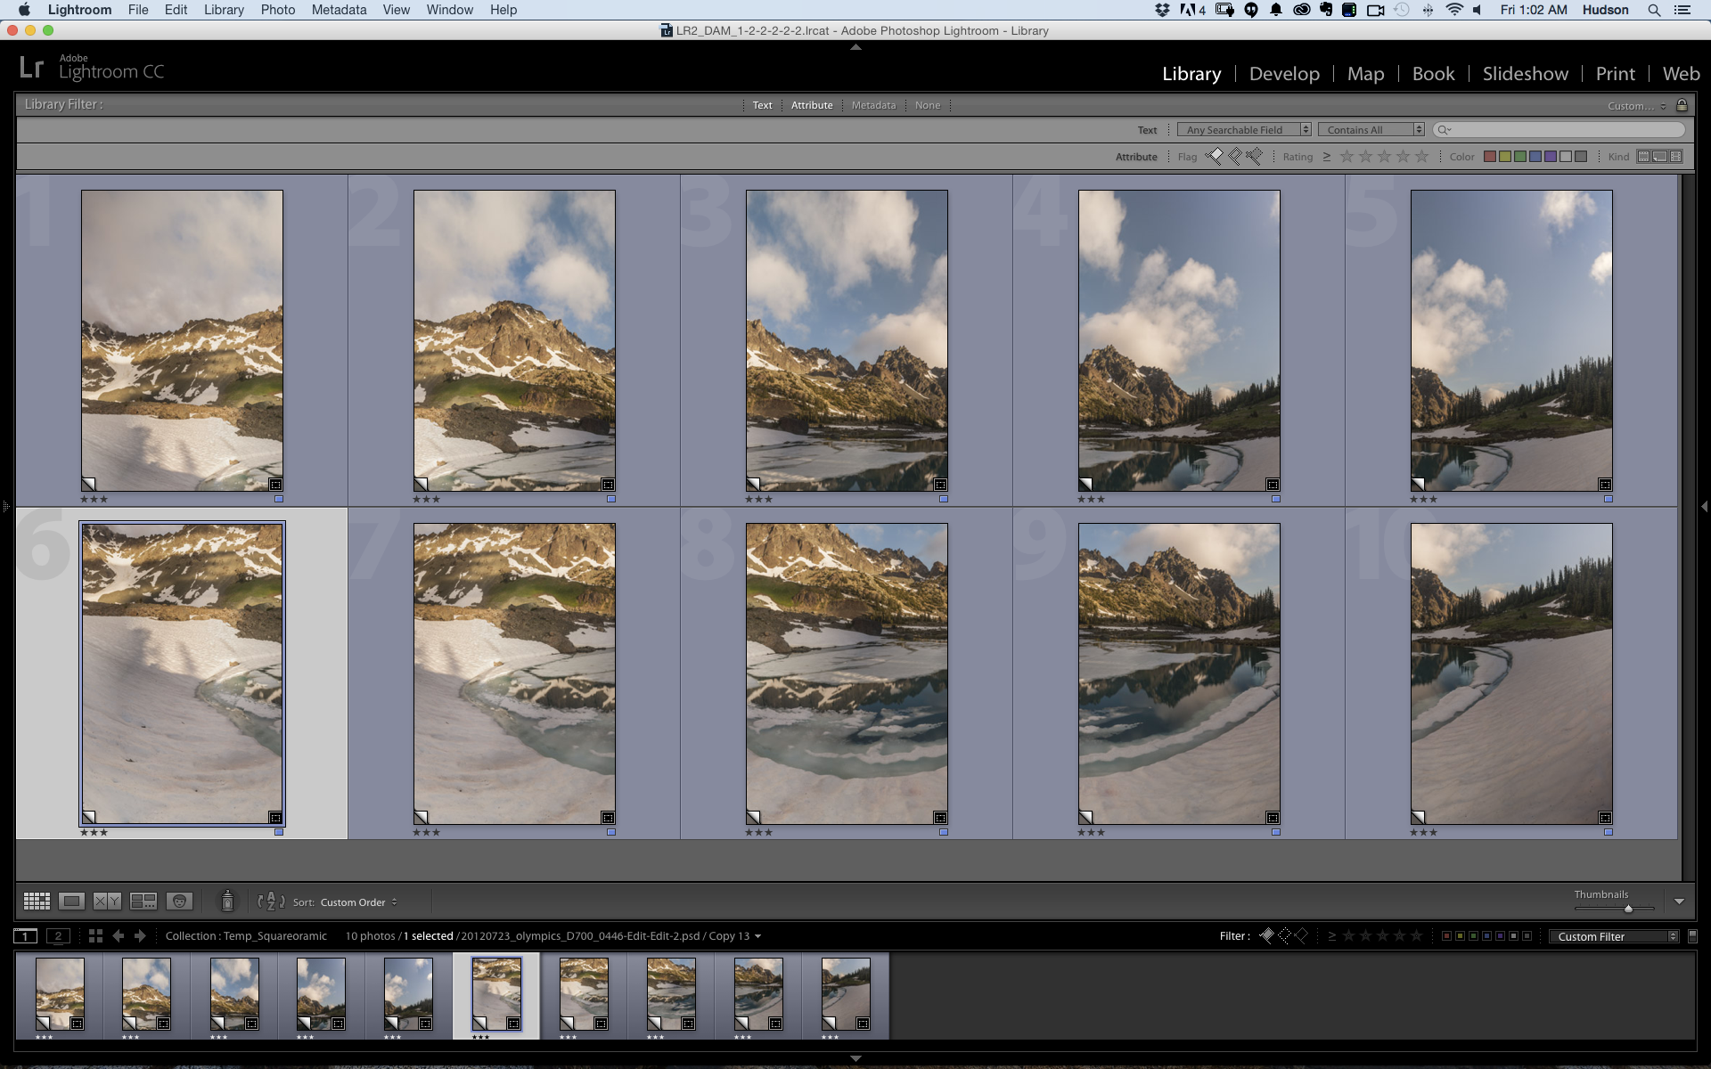1711x1069 pixels.
Task: Click the Wi-Fi status icon
Action: [1454, 10]
